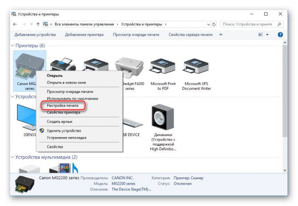Select the Canon MG2200 series printer icon

click(x=30, y=66)
